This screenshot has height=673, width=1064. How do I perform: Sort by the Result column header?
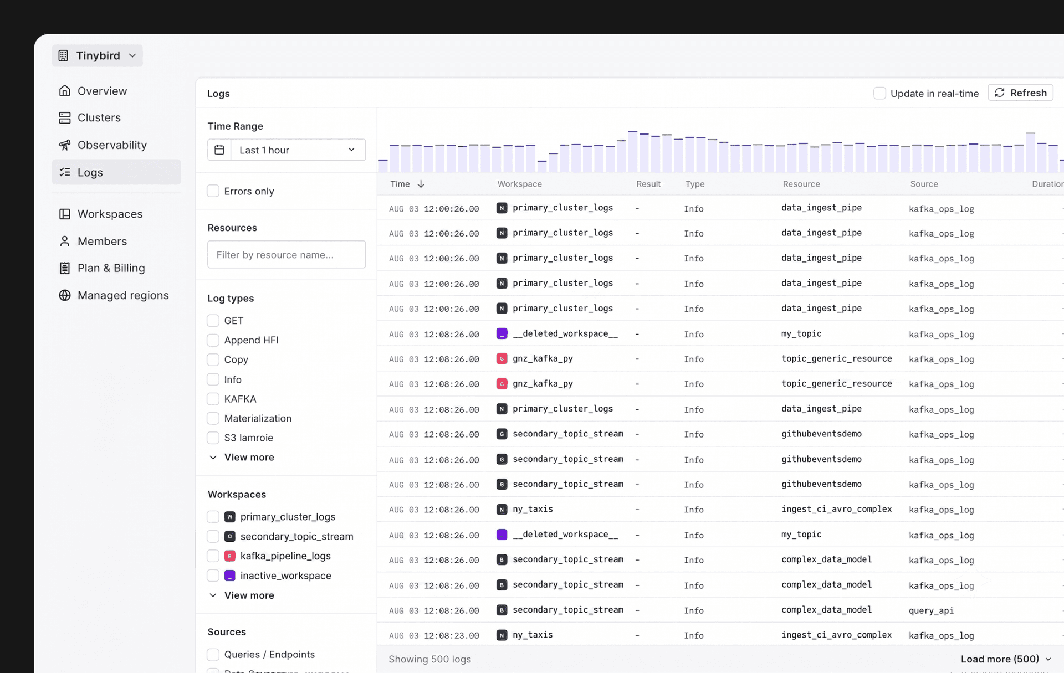(648, 184)
